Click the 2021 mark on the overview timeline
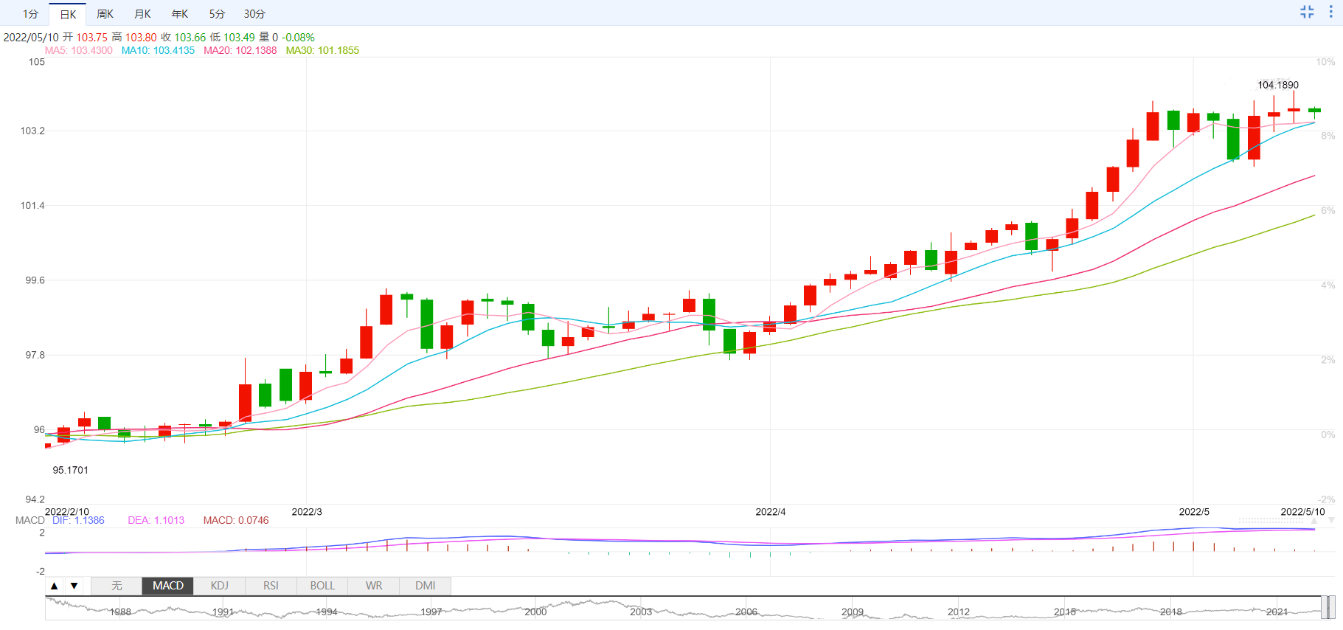The height and width of the screenshot is (630, 1343). click(x=1277, y=612)
